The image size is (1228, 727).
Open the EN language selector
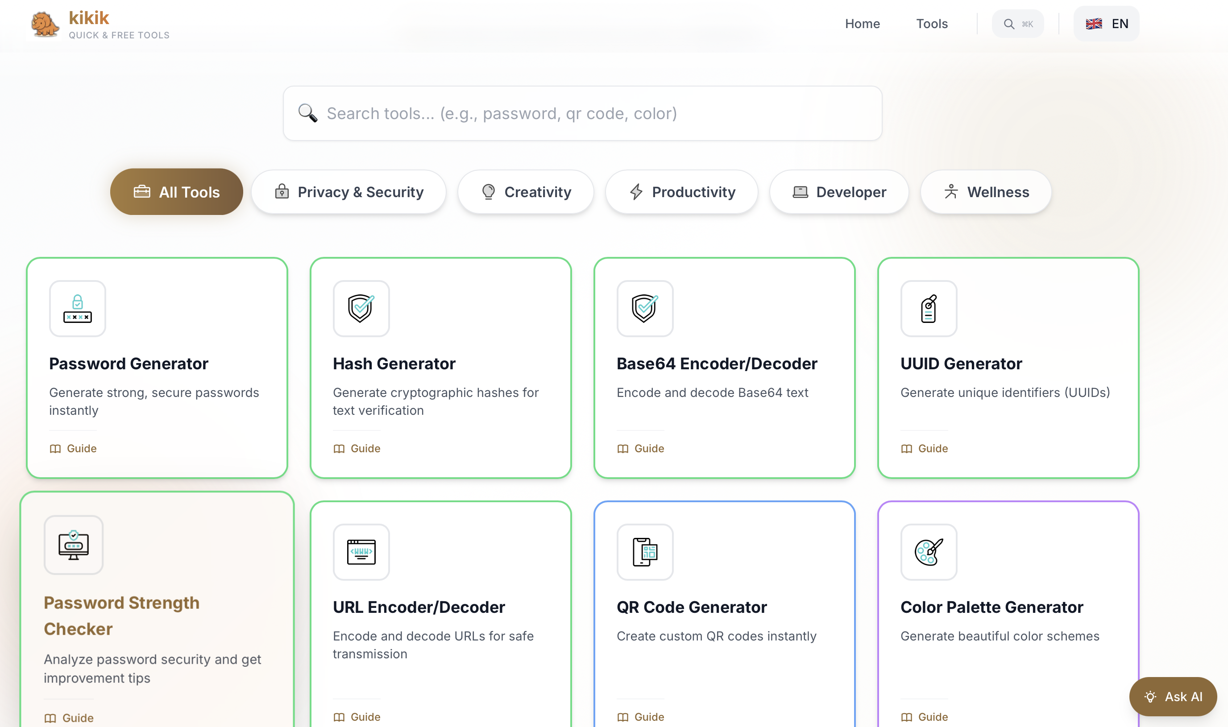pos(1107,23)
